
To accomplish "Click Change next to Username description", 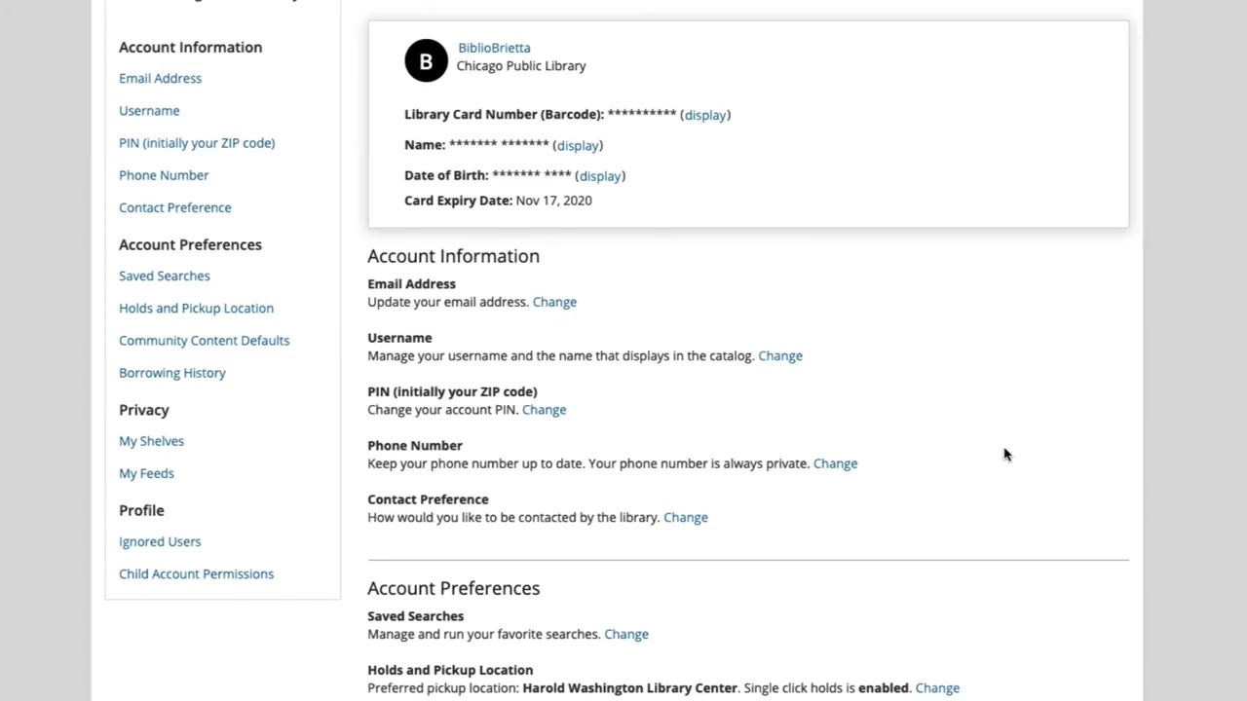I will pos(780,356).
